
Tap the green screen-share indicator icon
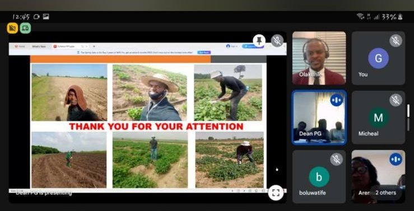(25, 28)
